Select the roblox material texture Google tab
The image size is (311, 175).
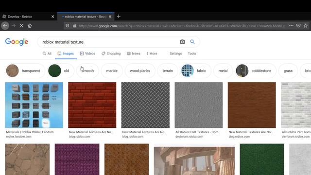tap(86, 17)
